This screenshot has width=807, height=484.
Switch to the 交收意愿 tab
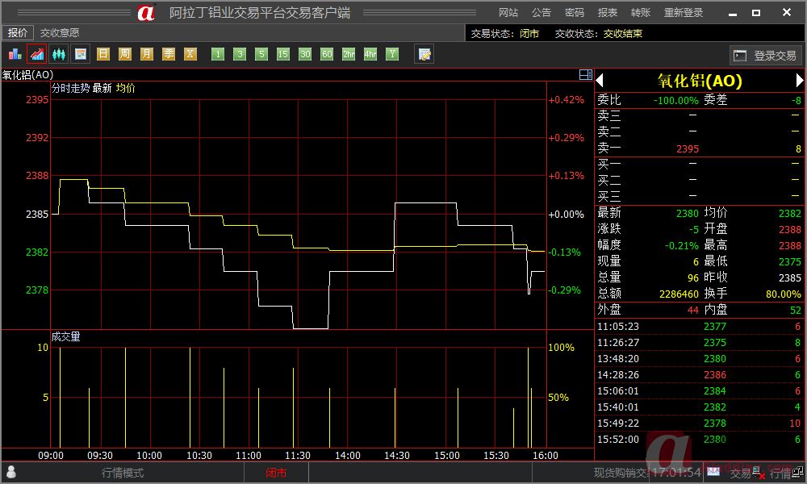coord(60,33)
